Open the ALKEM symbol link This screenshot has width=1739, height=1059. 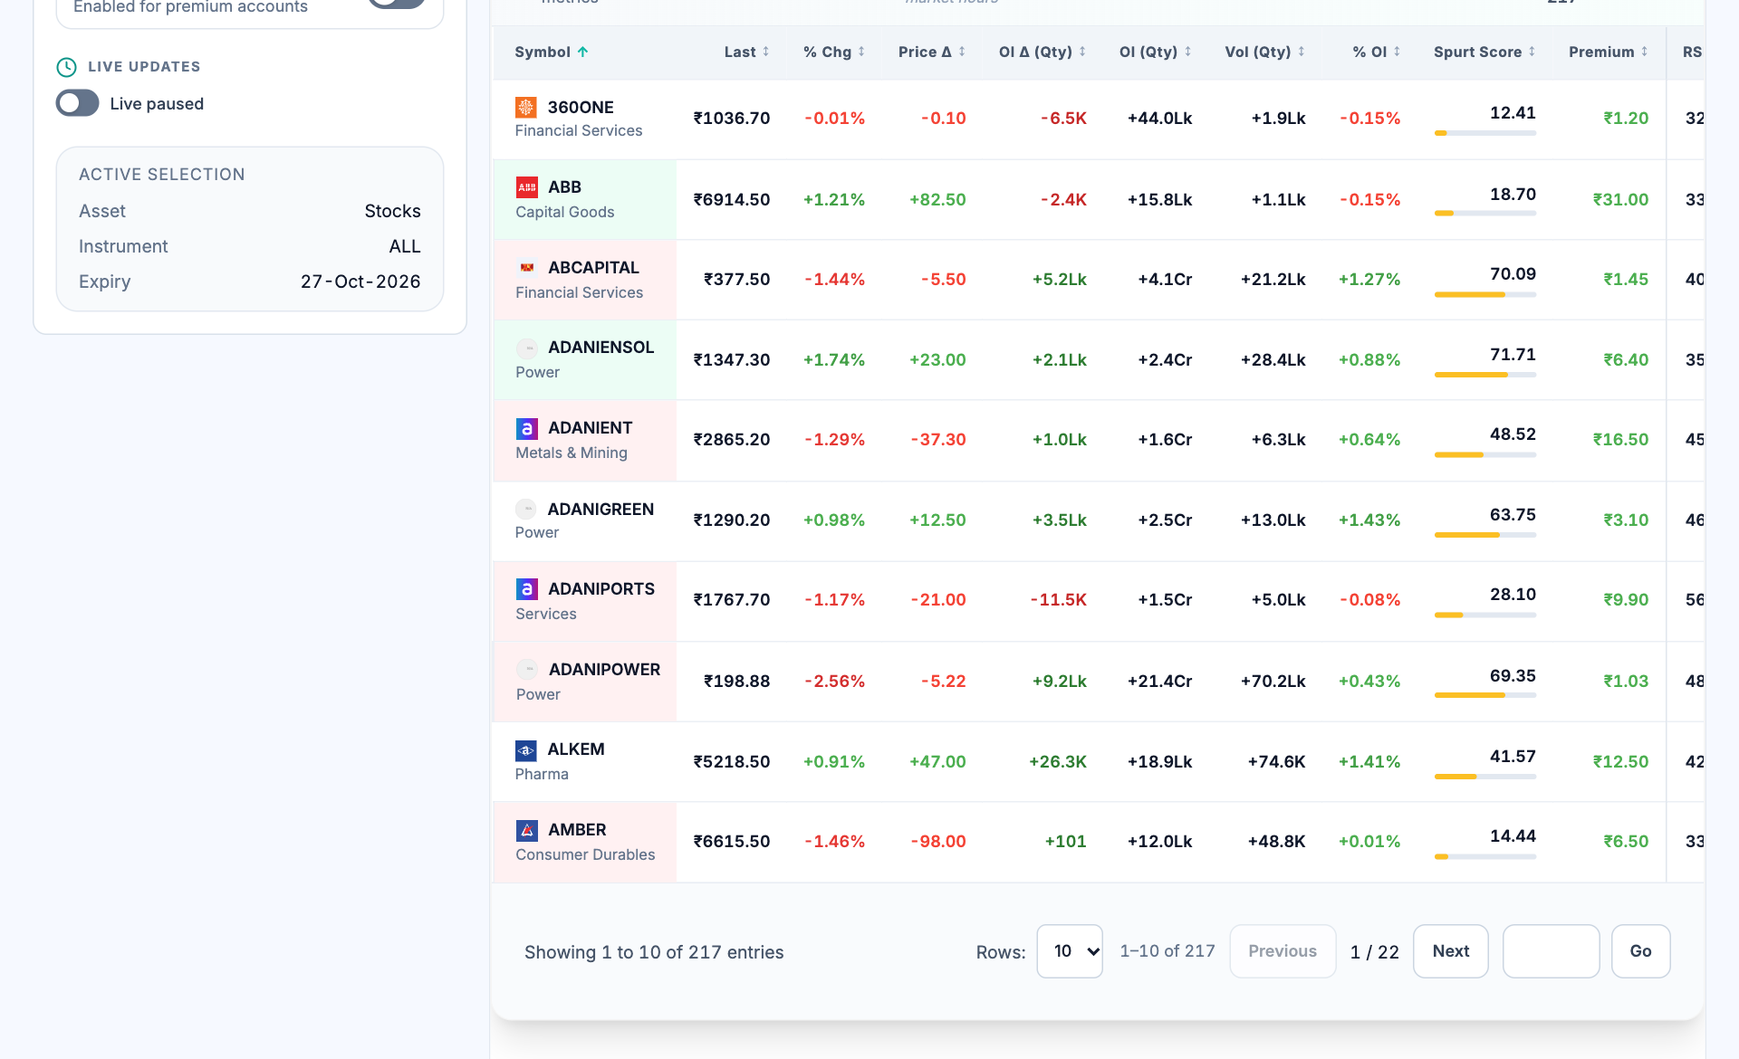point(576,749)
